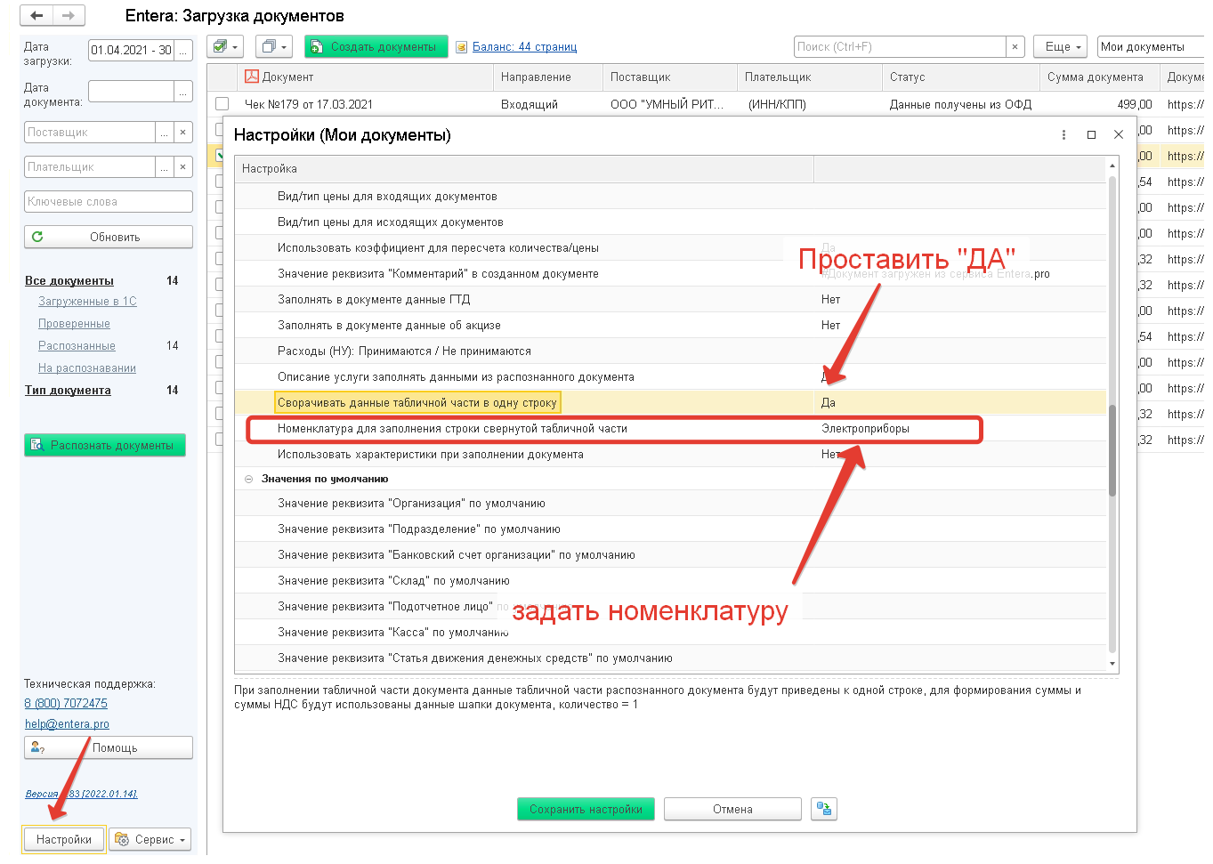This screenshot has width=1213, height=864.
Task: Open period picker next to Дата загрузки
Action: pyautogui.click(x=183, y=51)
